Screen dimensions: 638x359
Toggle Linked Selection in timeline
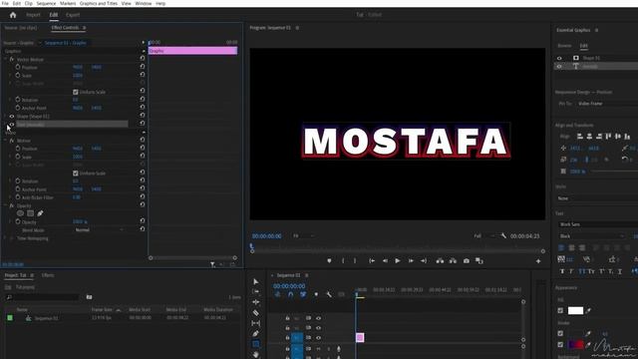tap(303, 294)
